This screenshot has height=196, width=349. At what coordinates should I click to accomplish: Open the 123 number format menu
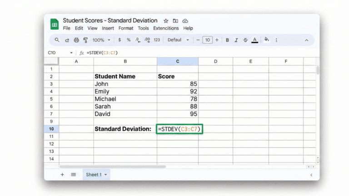point(157,40)
